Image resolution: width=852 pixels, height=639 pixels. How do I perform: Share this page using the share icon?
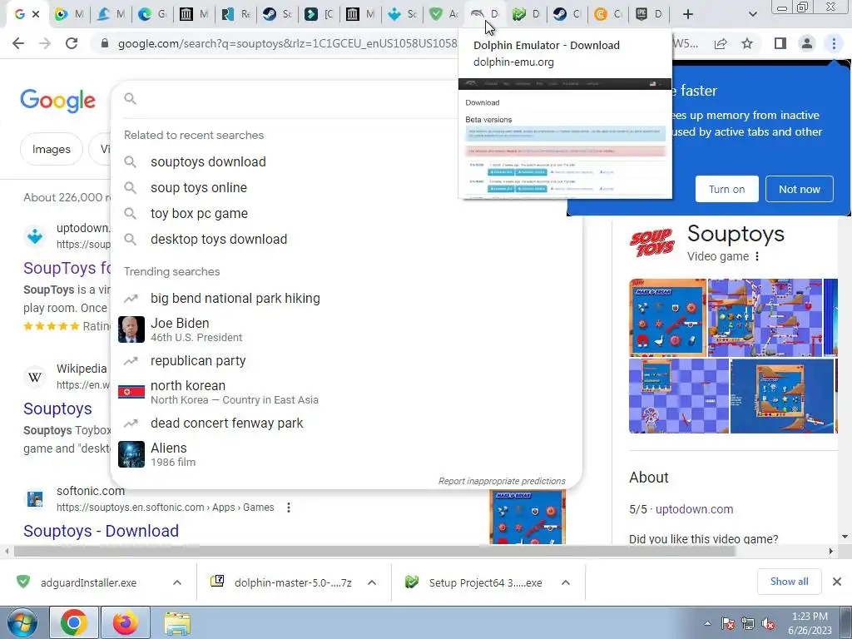[721, 43]
